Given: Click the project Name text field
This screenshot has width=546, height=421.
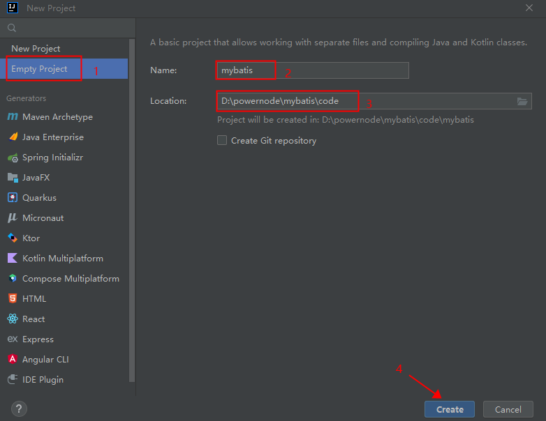Looking at the screenshot, I should [x=312, y=70].
